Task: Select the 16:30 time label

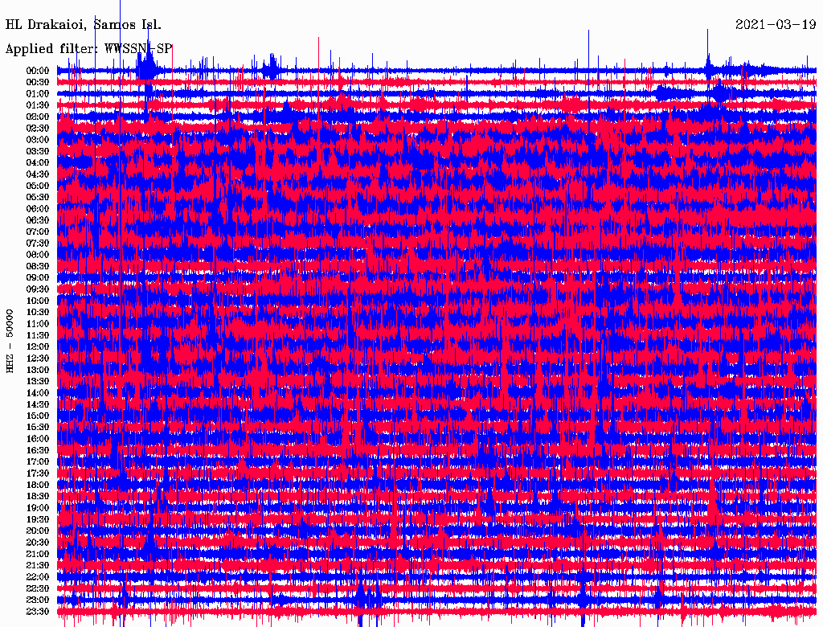Action: pos(38,451)
